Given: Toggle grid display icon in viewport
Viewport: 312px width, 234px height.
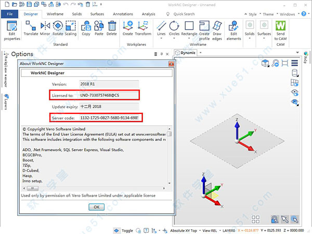Looking at the screenshot, I should 295,83.
